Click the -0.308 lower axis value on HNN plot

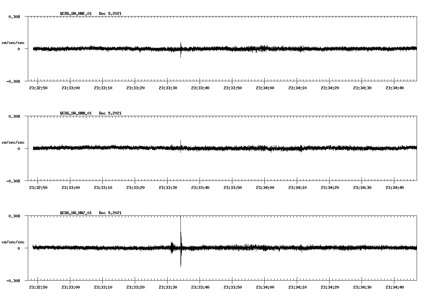tap(13, 181)
